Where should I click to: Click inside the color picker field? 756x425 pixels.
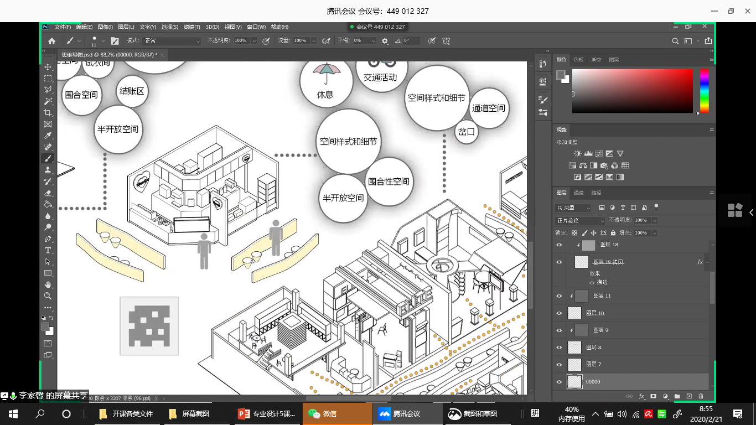tap(632, 91)
